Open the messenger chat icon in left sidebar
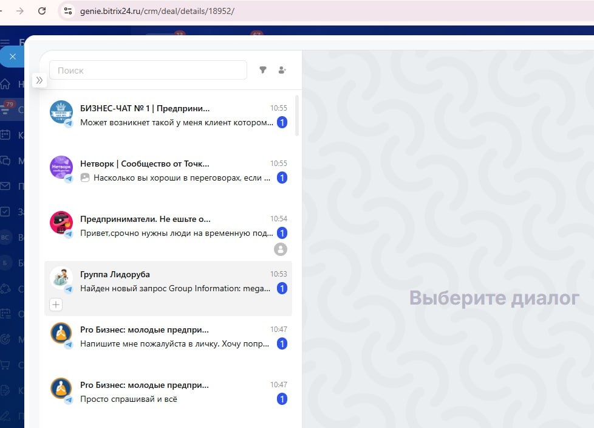 (x=5, y=160)
